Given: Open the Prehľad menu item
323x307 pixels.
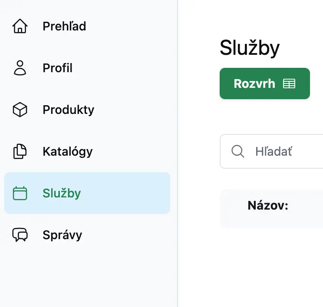Looking at the screenshot, I should 64,26.
